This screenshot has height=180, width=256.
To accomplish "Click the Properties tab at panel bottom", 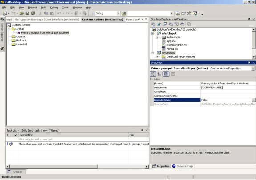I will click(161, 166).
